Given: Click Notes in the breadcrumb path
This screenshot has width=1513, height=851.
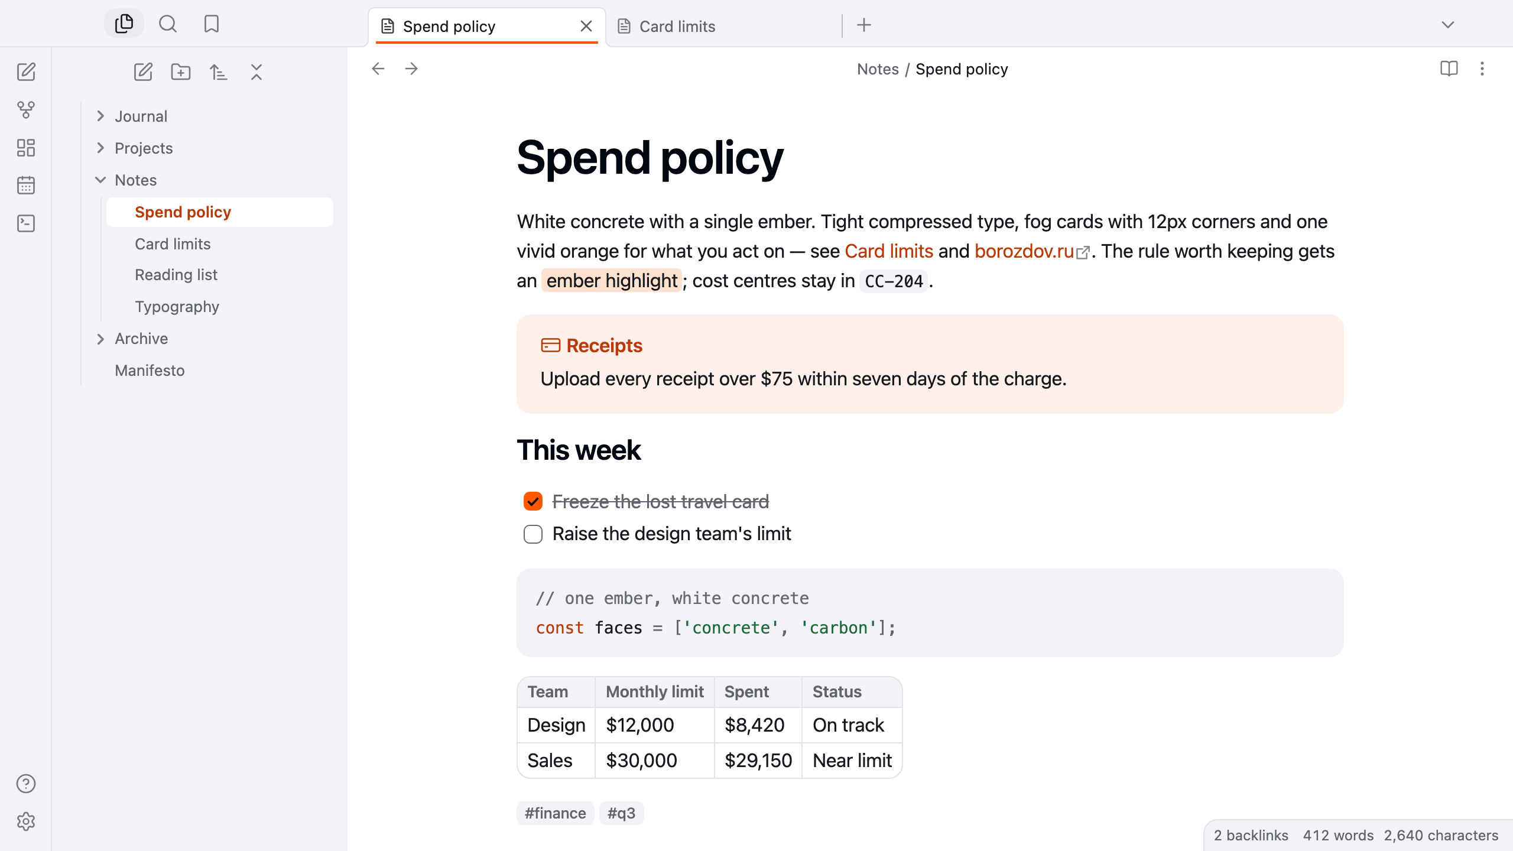Looking at the screenshot, I should [x=878, y=69].
